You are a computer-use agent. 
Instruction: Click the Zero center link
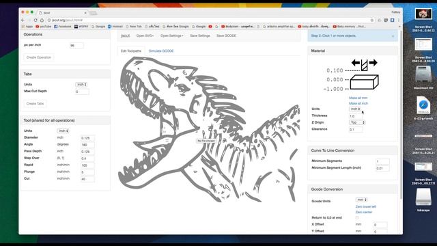(364, 213)
